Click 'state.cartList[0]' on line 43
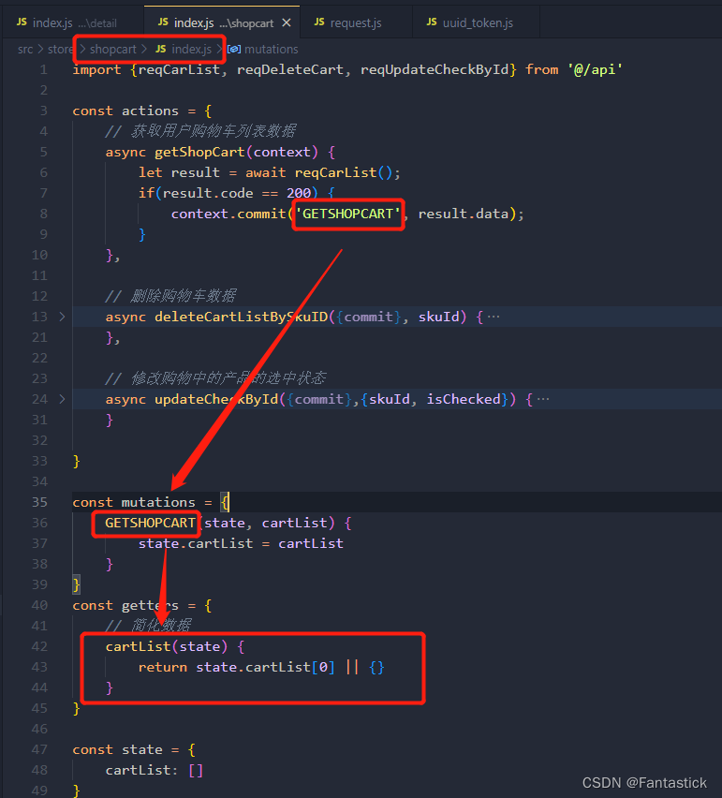This screenshot has width=722, height=798. pyautogui.click(x=266, y=667)
